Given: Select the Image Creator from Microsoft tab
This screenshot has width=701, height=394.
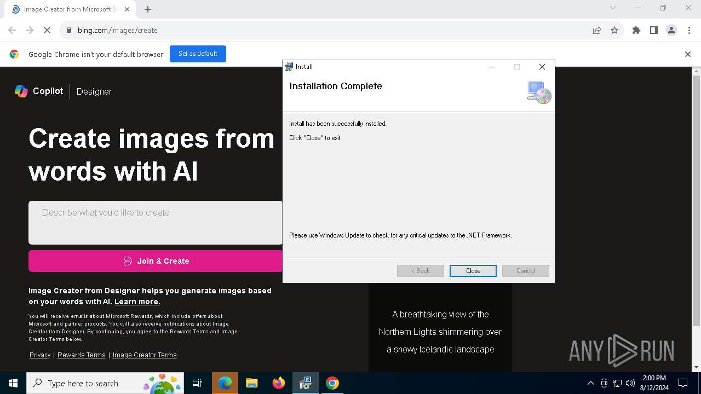Looking at the screenshot, I should 69,9.
